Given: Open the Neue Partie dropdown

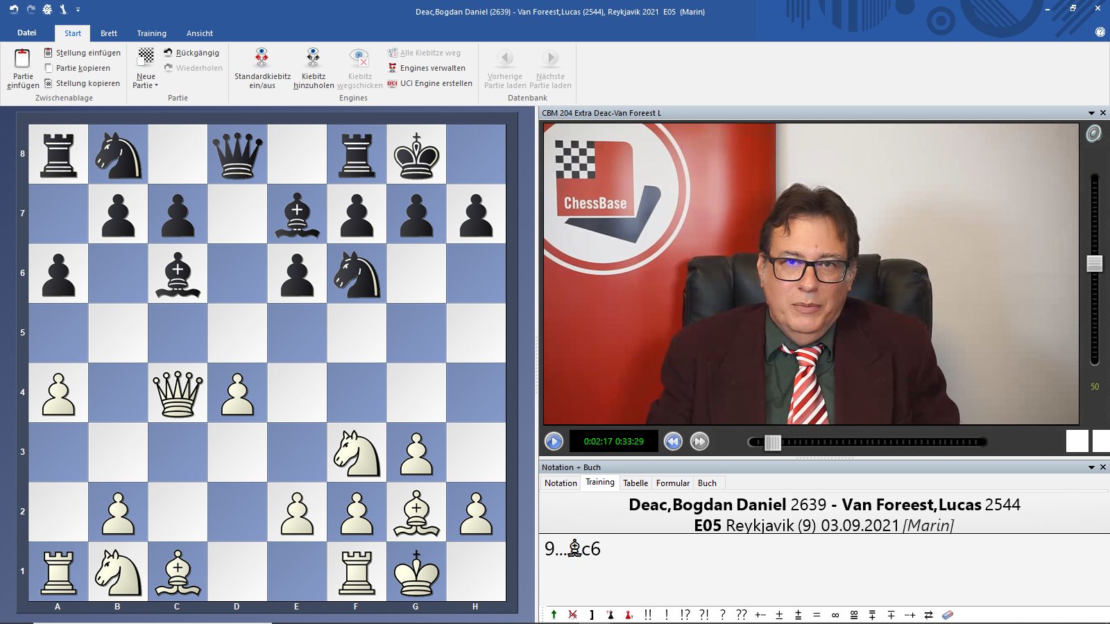Looking at the screenshot, I should [146, 85].
